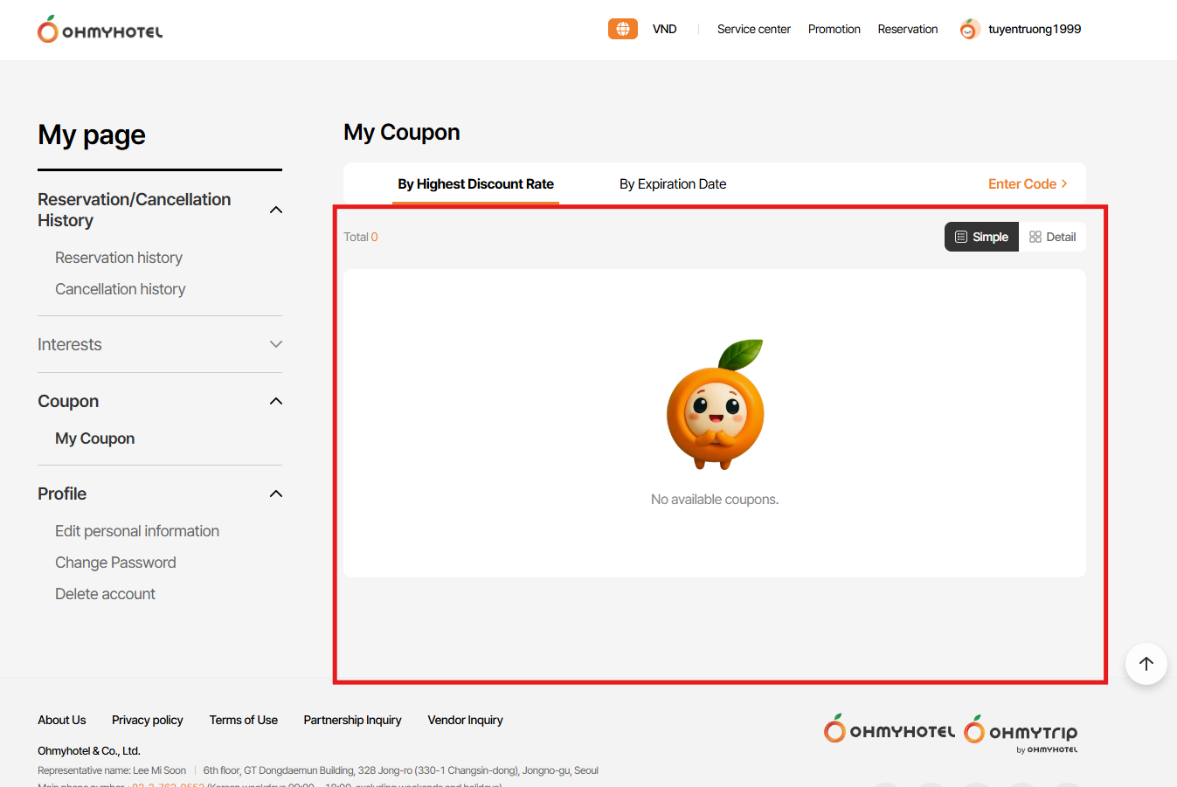Image resolution: width=1177 pixels, height=787 pixels.
Task: Click the orange mascot illustration
Action: coord(716,404)
